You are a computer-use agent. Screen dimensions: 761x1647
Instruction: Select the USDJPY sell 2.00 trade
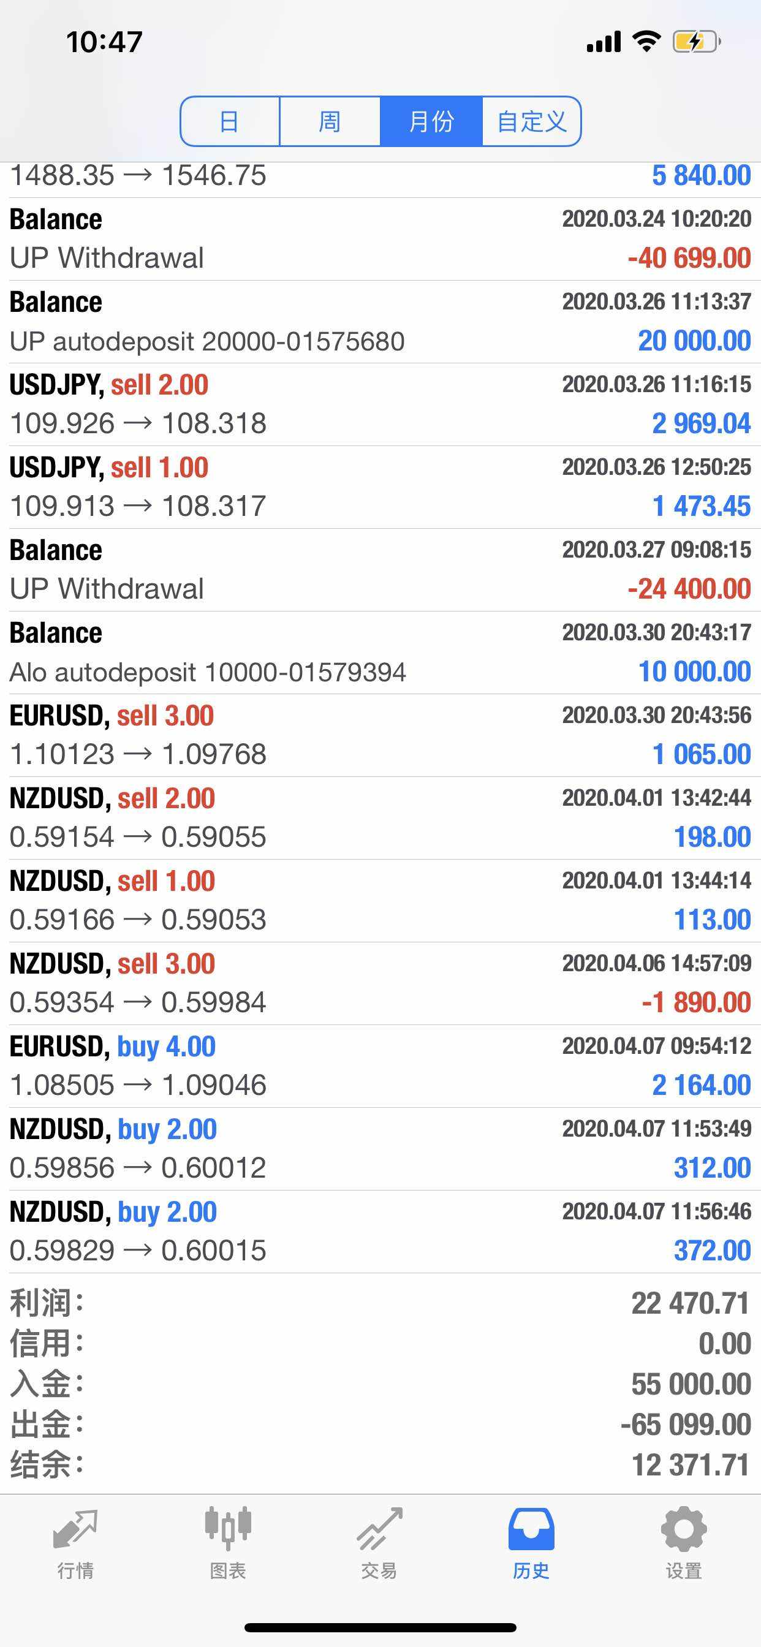pyautogui.click(x=380, y=404)
